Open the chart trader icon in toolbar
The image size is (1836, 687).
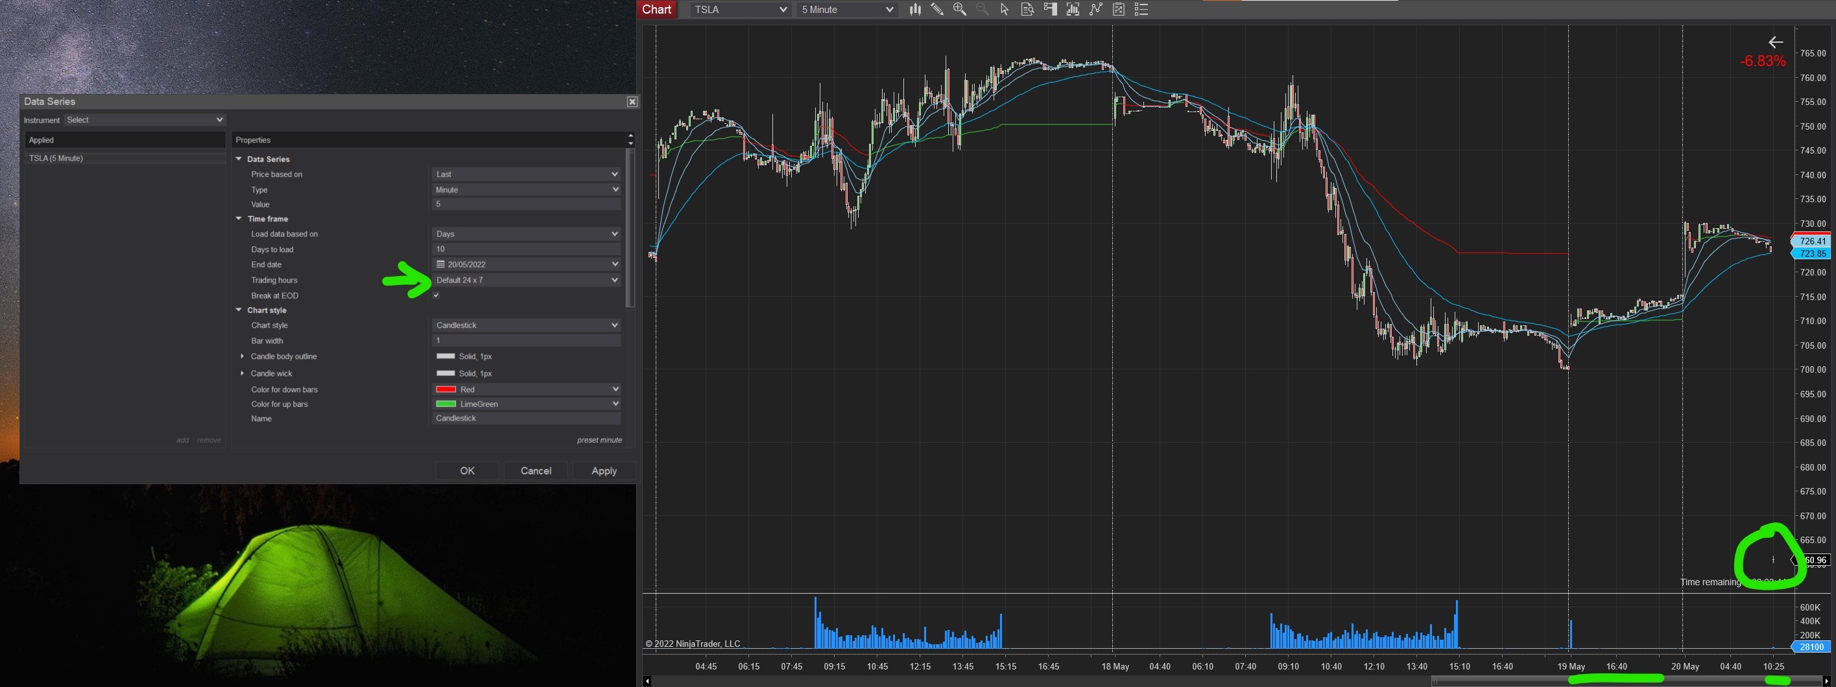pyautogui.click(x=1050, y=9)
